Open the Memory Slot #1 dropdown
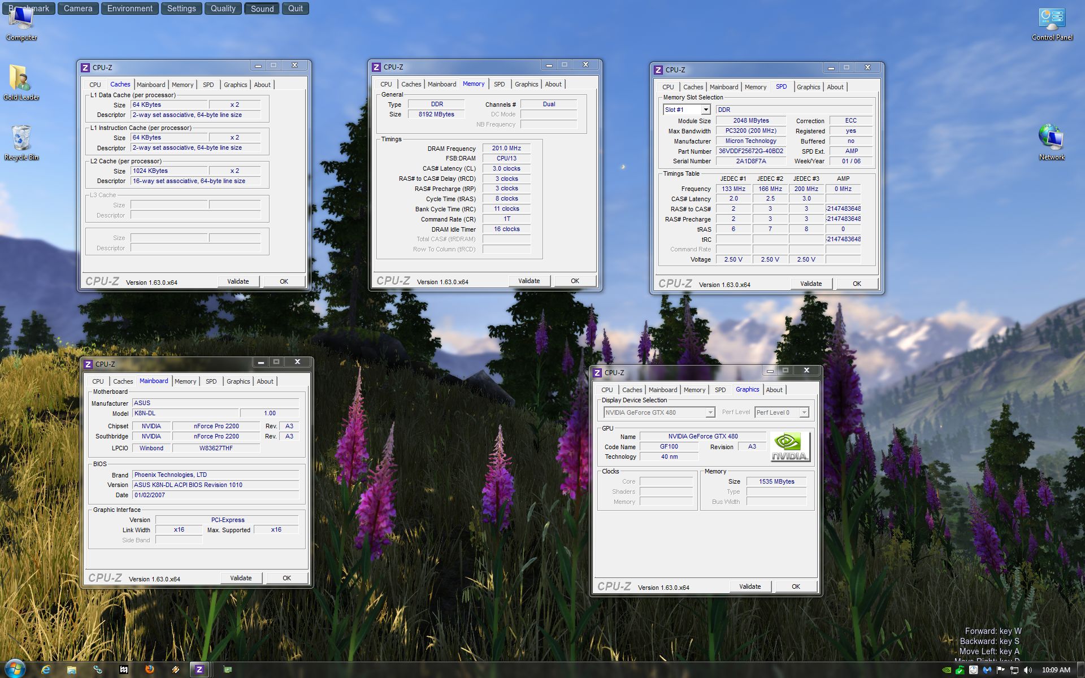This screenshot has width=1085, height=678. tap(706, 110)
